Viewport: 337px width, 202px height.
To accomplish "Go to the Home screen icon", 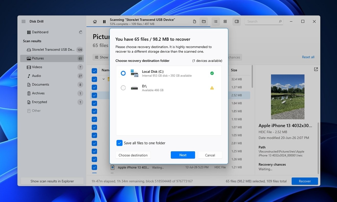I will coord(95,22).
